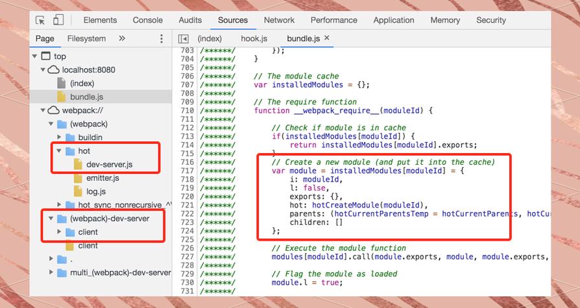
Task: Expand the dot folder arrow
Action: point(51,259)
